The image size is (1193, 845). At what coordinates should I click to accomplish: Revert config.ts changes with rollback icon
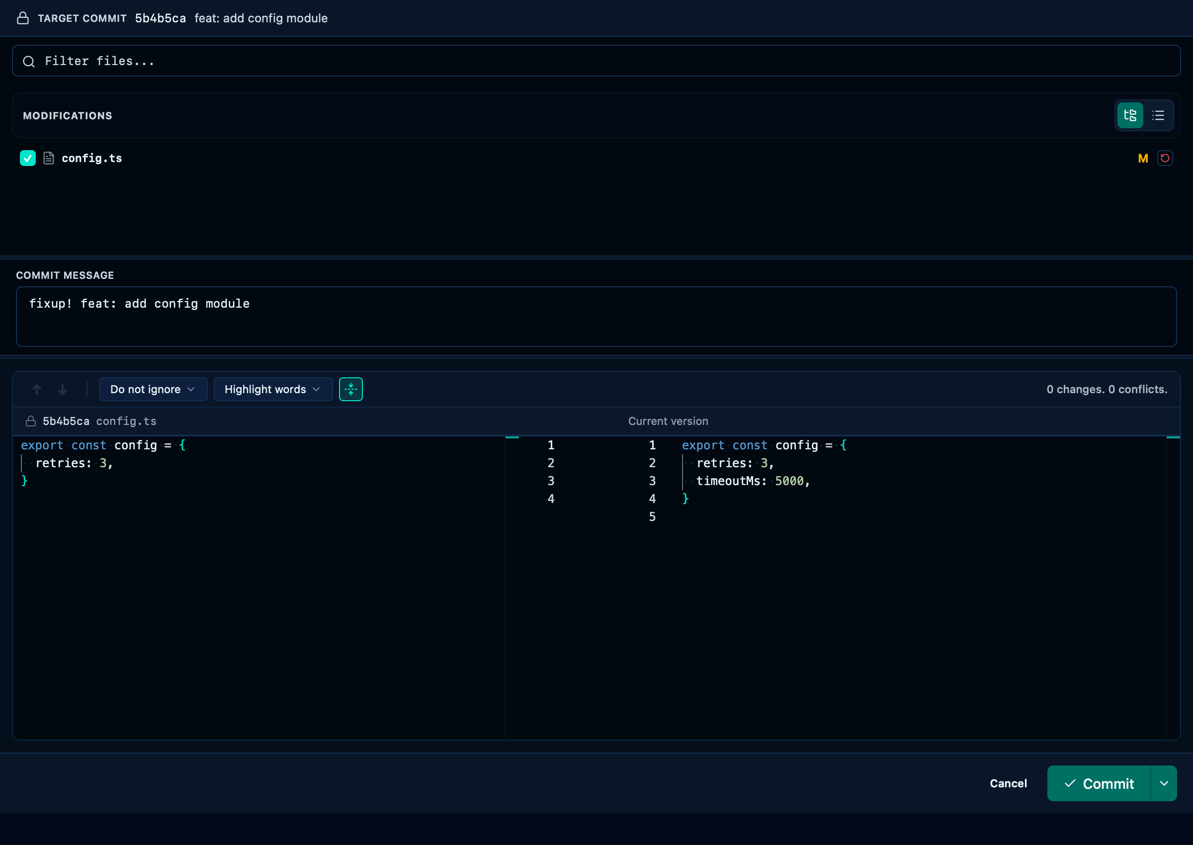(1165, 158)
